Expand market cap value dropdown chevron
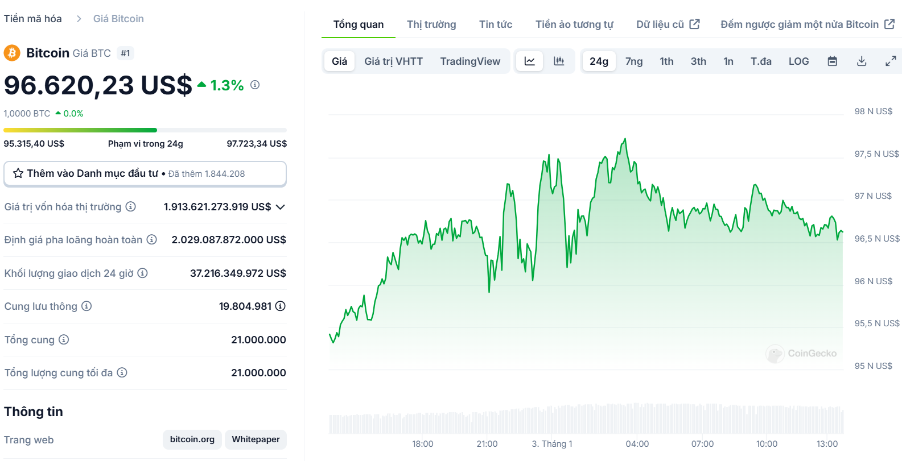The height and width of the screenshot is (461, 902). 280,207
